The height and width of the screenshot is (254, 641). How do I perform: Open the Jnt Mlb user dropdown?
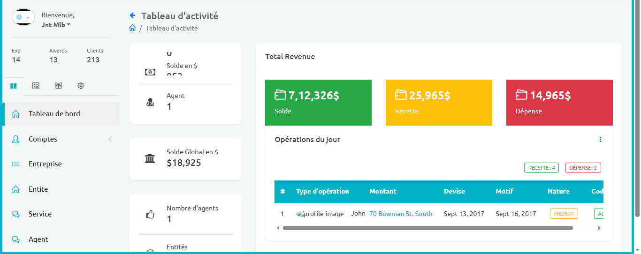point(56,25)
